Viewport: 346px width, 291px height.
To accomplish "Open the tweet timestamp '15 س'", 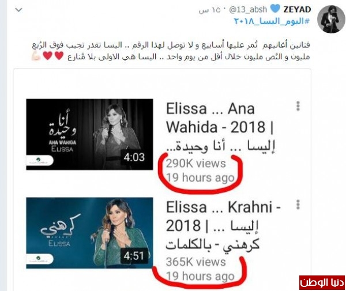I will click(209, 10).
